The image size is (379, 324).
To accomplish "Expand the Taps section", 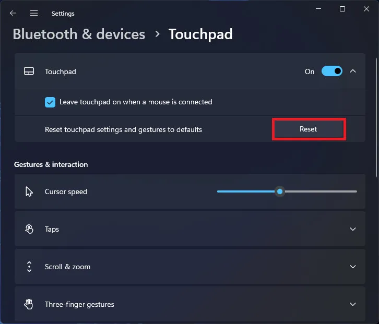I will coord(353,229).
